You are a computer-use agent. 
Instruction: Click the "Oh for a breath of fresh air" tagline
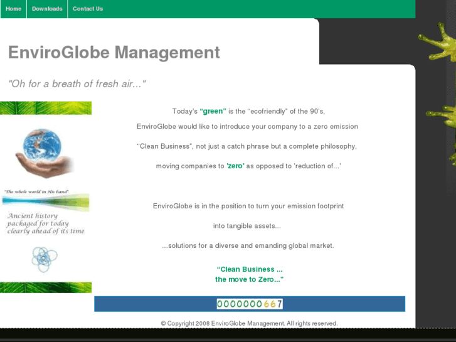77,84
